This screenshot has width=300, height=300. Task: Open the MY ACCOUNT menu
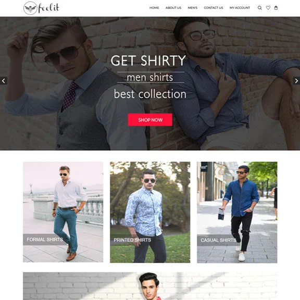coord(240,8)
